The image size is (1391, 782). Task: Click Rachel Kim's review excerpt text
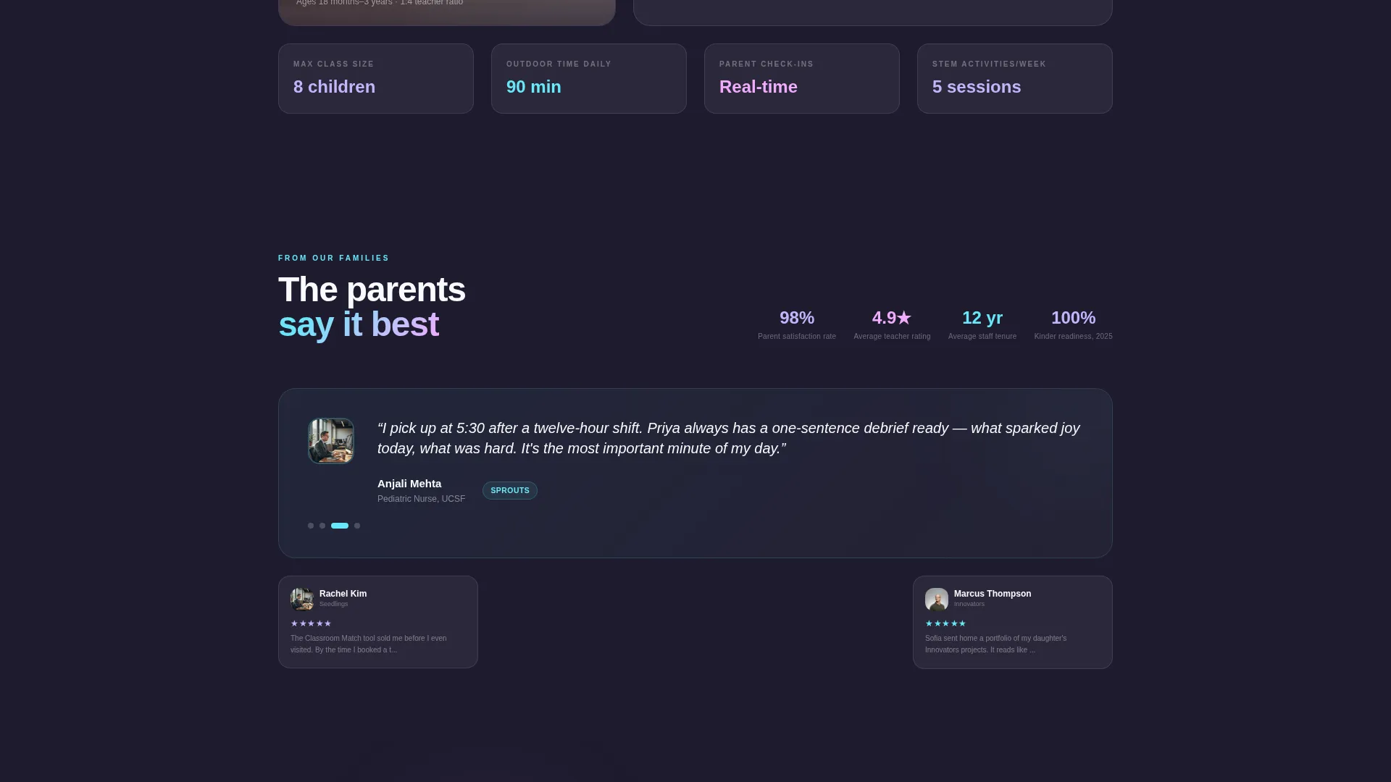pos(369,644)
